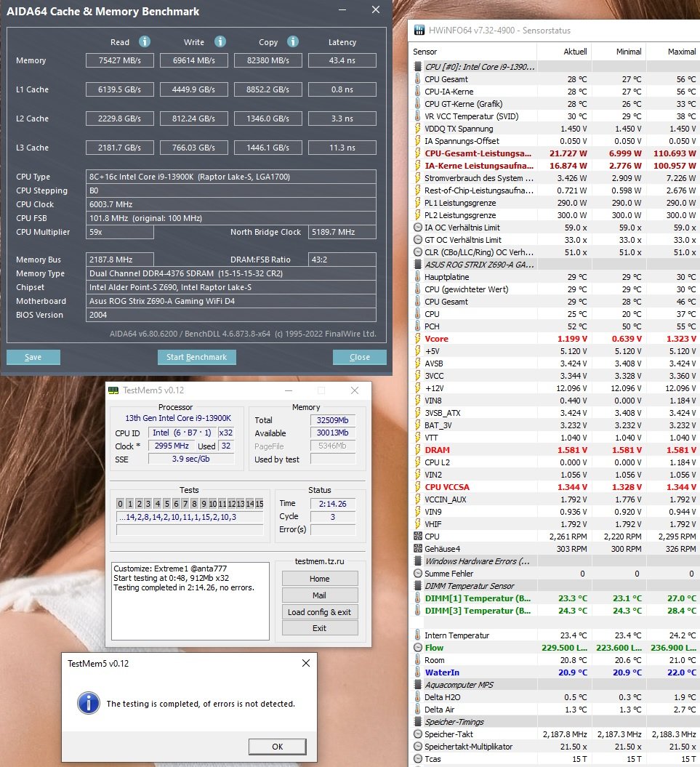Click the Memory Read value 75427 MB/s

coord(120,60)
